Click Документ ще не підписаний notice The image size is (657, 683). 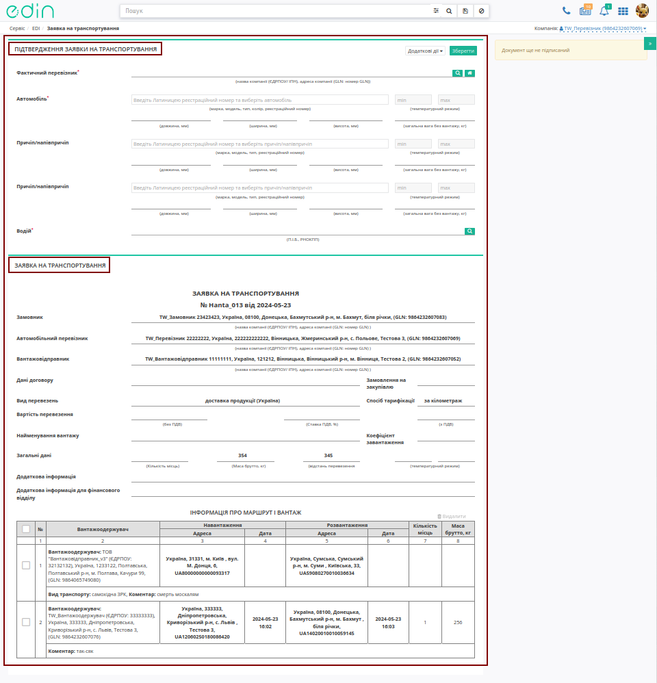pyautogui.click(x=571, y=50)
